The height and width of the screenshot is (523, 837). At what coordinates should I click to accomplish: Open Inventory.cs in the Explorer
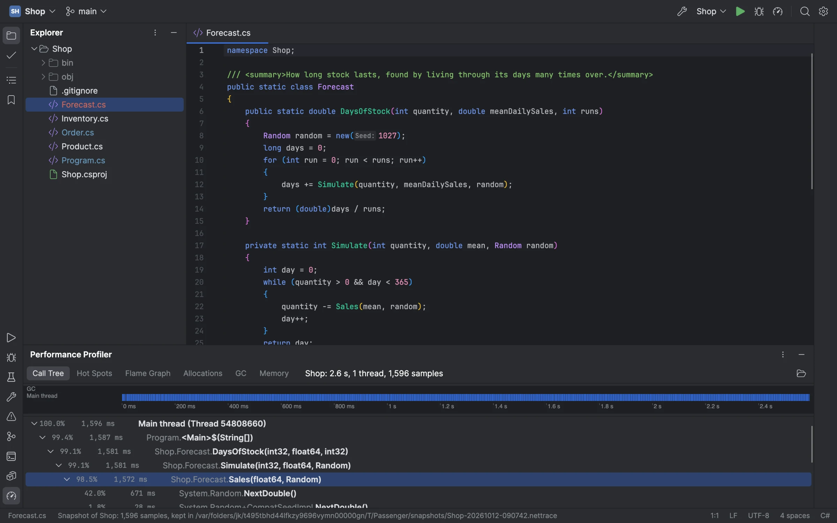pos(105,119)
